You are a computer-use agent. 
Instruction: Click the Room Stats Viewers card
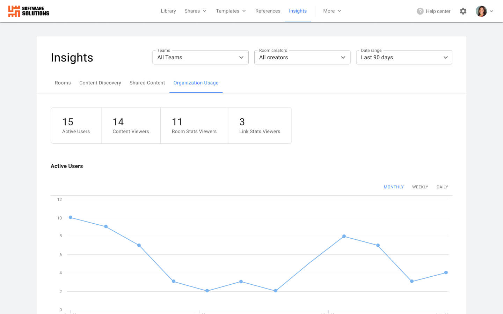pos(194,125)
